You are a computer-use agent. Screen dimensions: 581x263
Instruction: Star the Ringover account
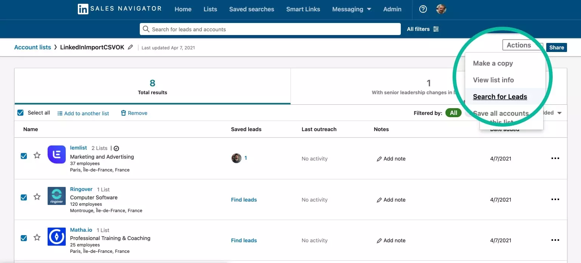coord(37,197)
